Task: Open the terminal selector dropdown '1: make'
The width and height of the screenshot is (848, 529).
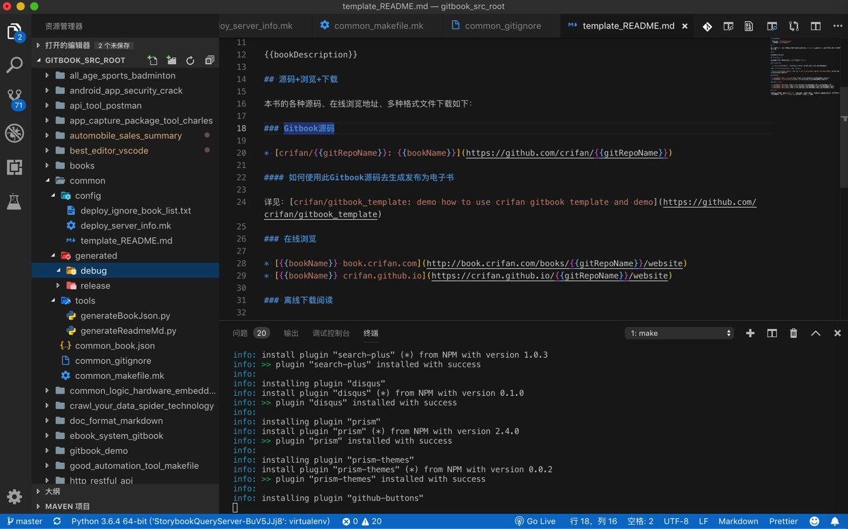Action: tap(679, 333)
